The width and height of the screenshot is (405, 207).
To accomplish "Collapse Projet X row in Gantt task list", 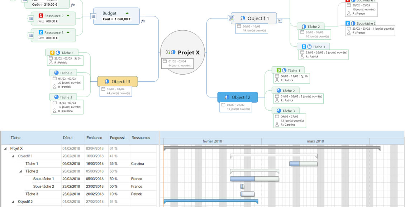I will click(5, 148).
